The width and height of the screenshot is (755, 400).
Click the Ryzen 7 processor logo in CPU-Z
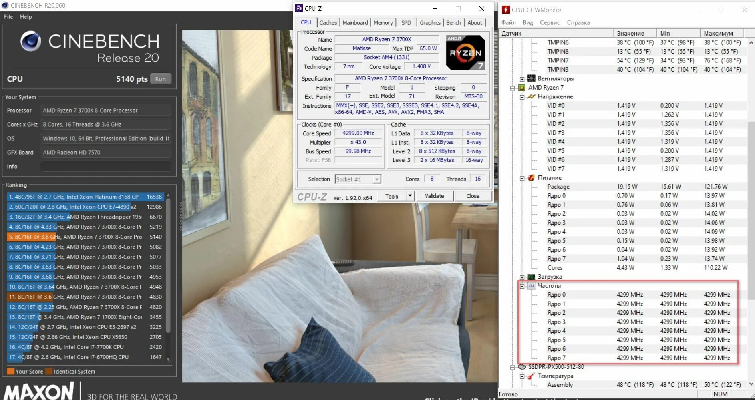tap(465, 52)
